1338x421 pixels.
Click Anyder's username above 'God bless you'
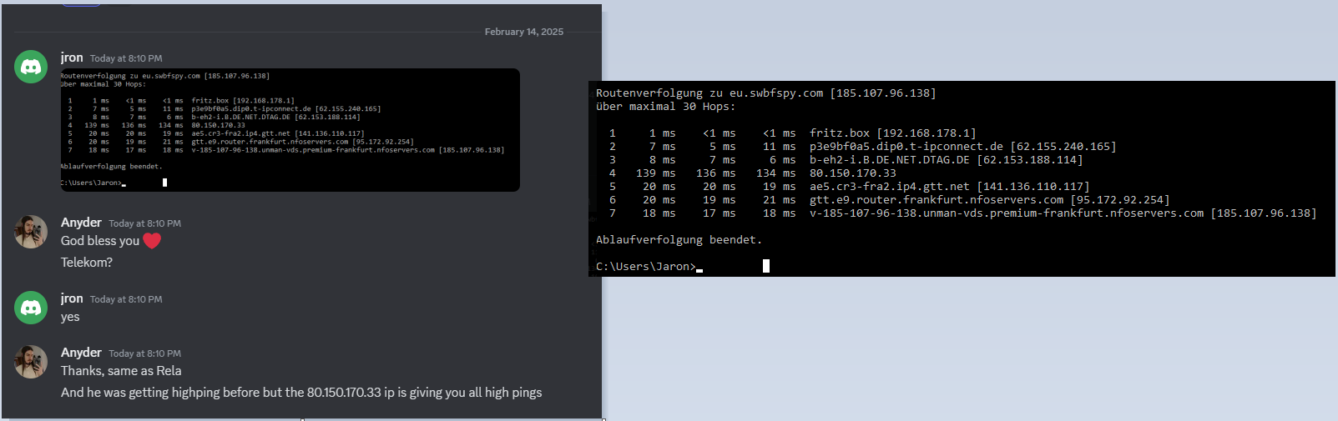(81, 223)
